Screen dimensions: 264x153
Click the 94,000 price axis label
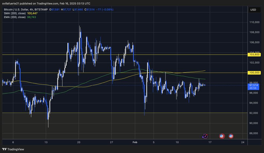click(x=253, y=103)
